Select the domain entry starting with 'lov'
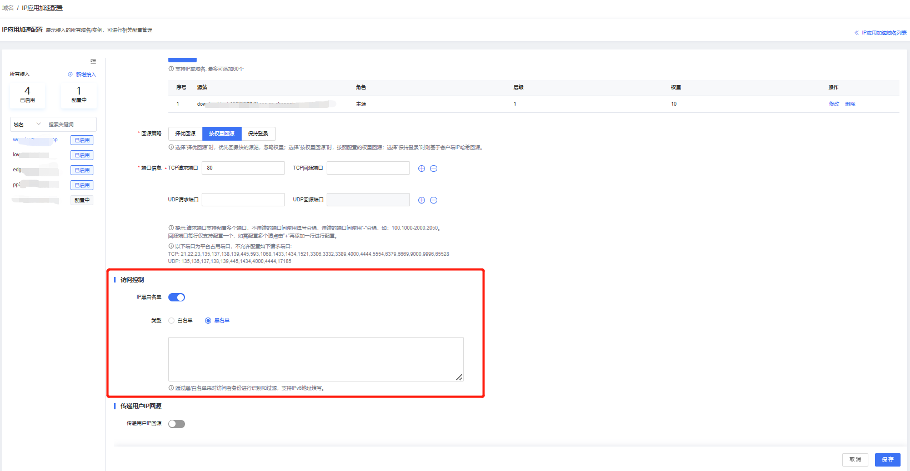The image size is (910, 471). coord(32,155)
